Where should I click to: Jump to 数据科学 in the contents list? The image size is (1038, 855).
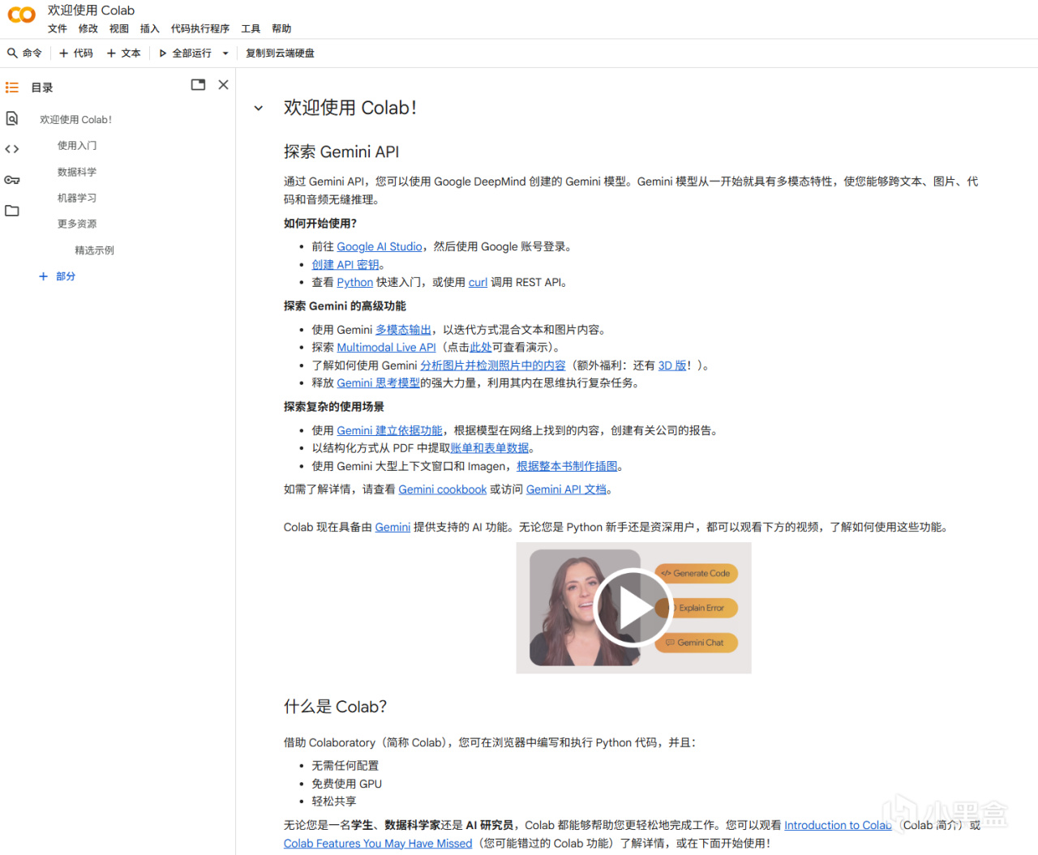click(77, 172)
